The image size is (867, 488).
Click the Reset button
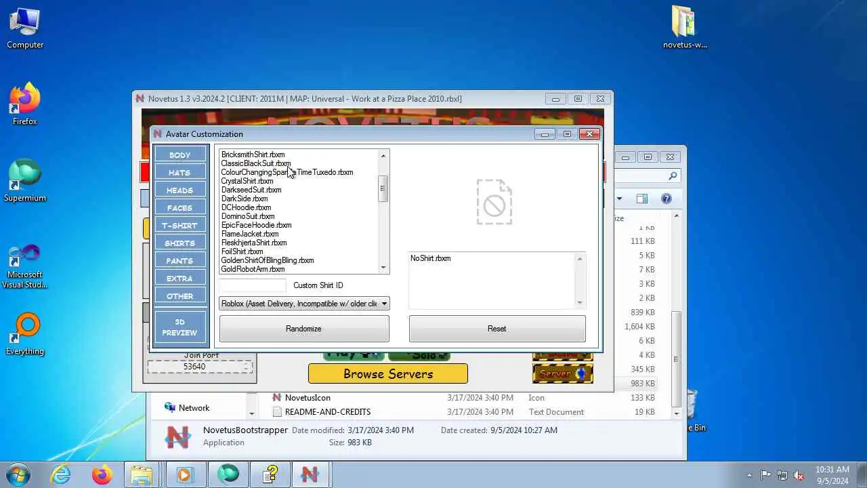497,329
